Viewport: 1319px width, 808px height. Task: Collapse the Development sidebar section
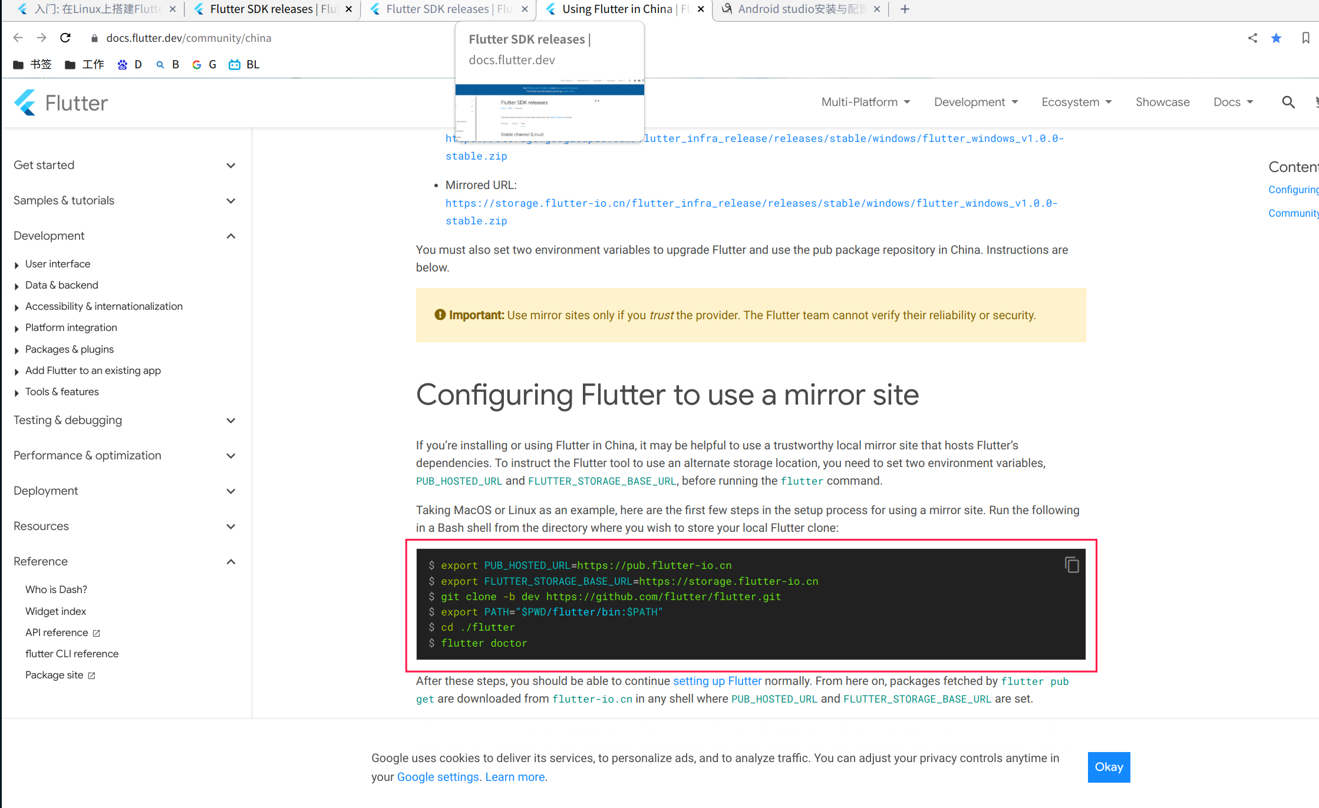(x=124, y=236)
